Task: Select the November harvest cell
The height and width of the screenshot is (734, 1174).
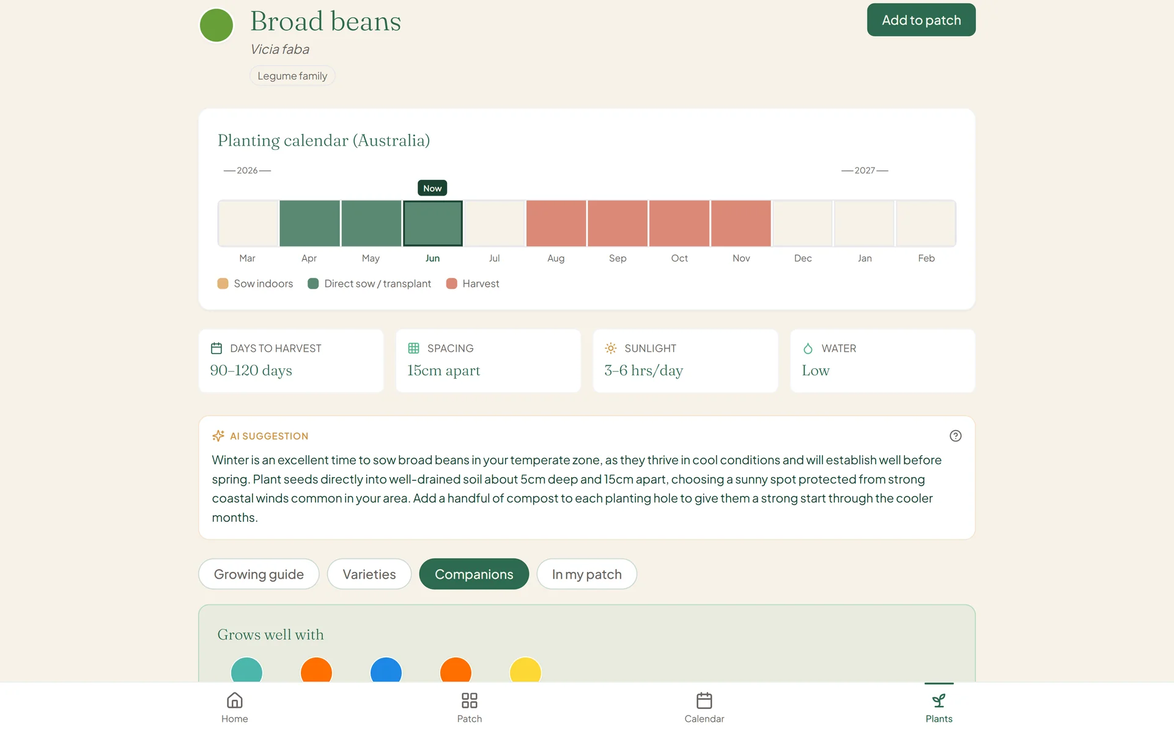Action: point(741,223)
